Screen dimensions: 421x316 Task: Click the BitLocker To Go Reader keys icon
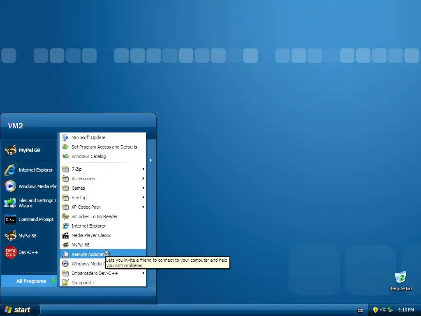[65, 216]
